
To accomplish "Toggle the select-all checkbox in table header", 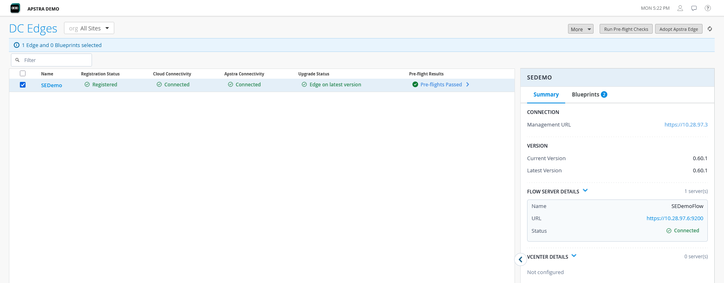I will click(x=23, y=73).
